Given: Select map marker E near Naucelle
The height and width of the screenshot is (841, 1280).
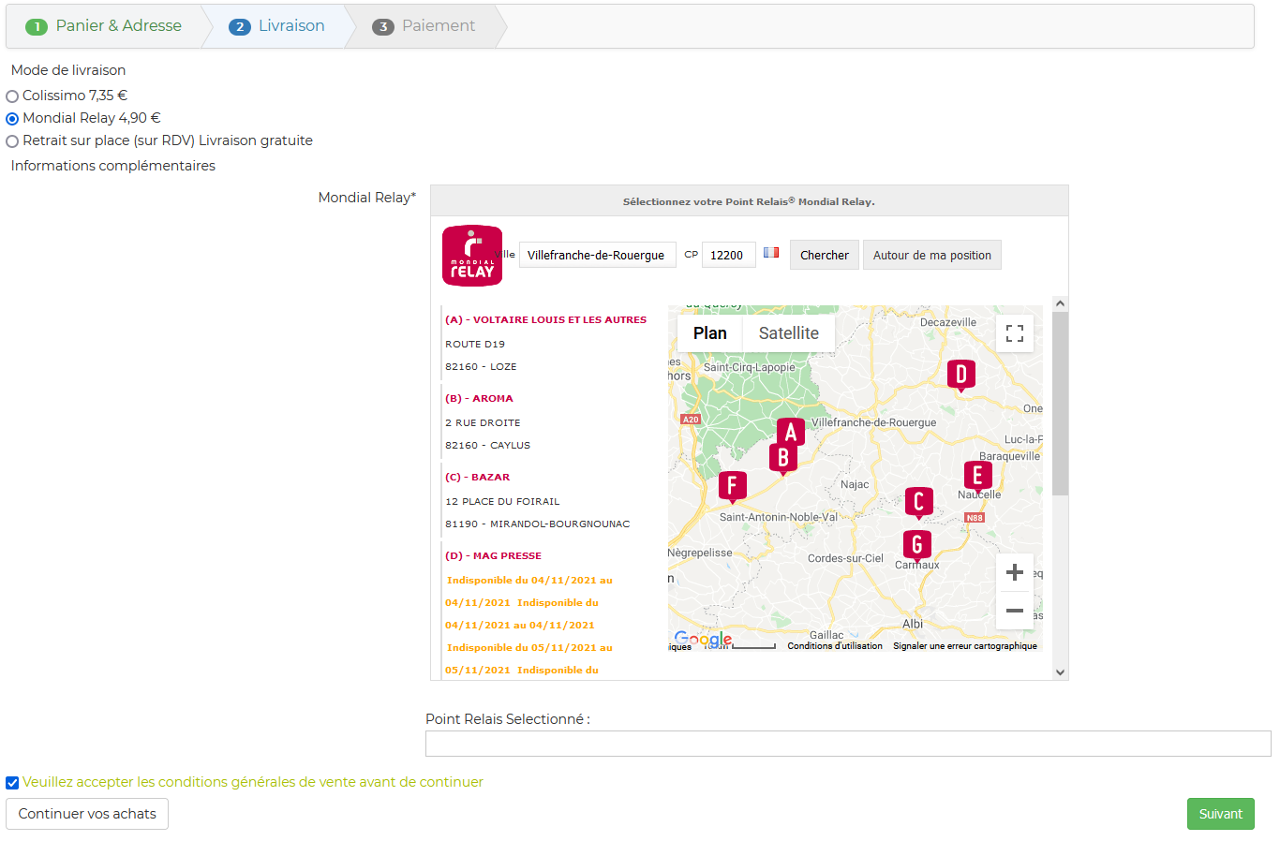Looking at the screenshot, I should [x=977, y=475].
